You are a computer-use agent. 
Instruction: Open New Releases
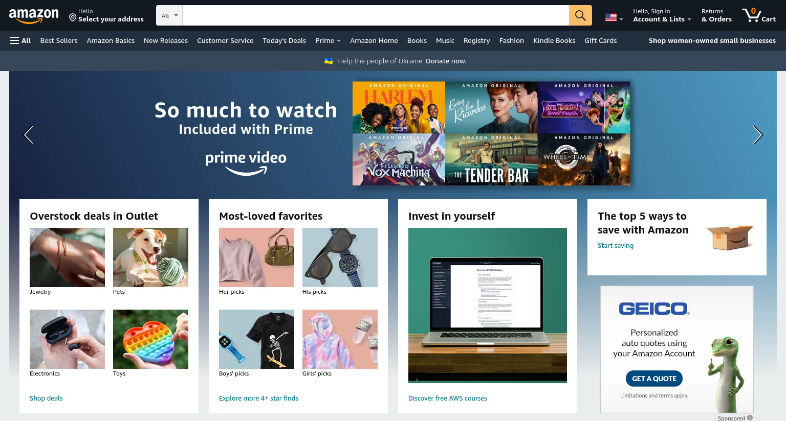[x=166, y=40]
